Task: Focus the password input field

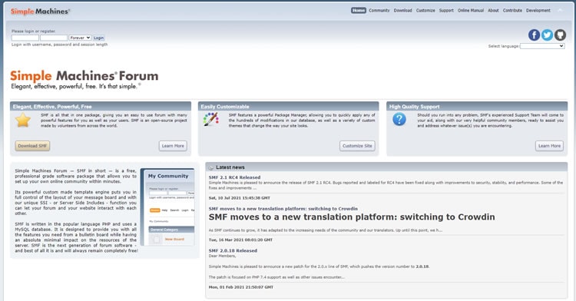Action: (54, 38)
